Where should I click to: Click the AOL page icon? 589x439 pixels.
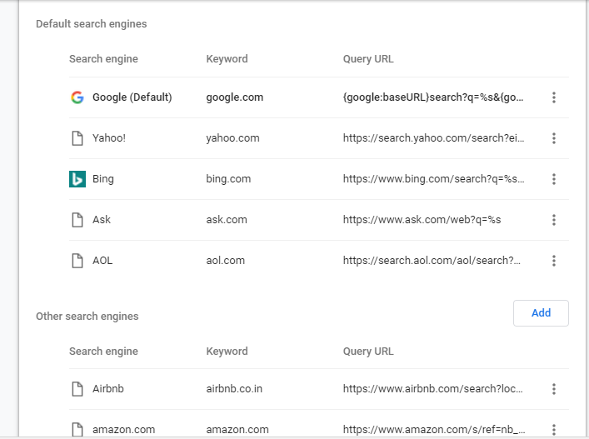[x=77, y=261]
